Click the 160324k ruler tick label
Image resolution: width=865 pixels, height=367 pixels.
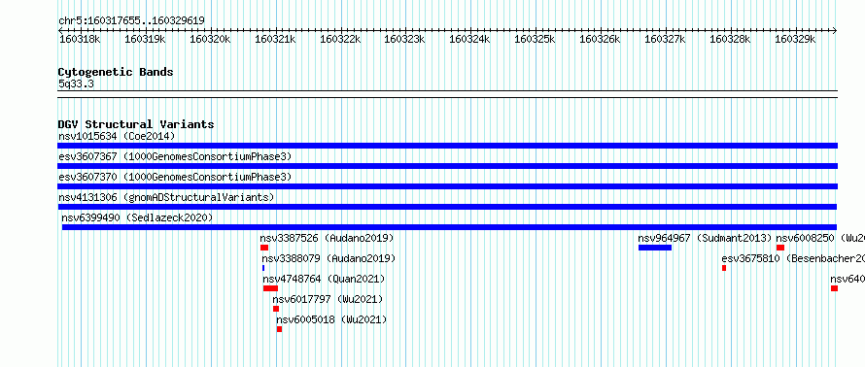(x=469, y=39)
